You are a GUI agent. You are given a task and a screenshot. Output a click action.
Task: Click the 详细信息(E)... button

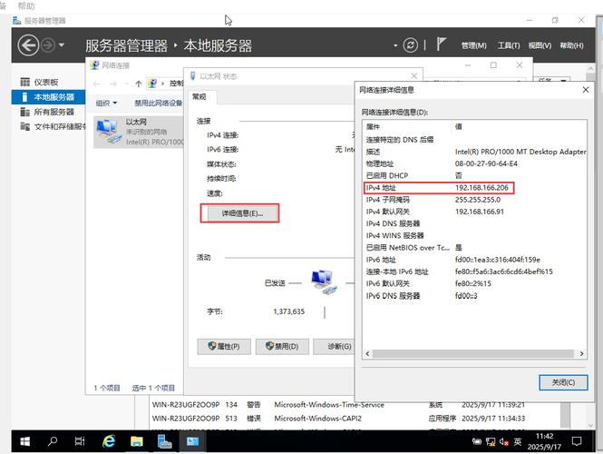pyautogui.click(x=242, y=213)
